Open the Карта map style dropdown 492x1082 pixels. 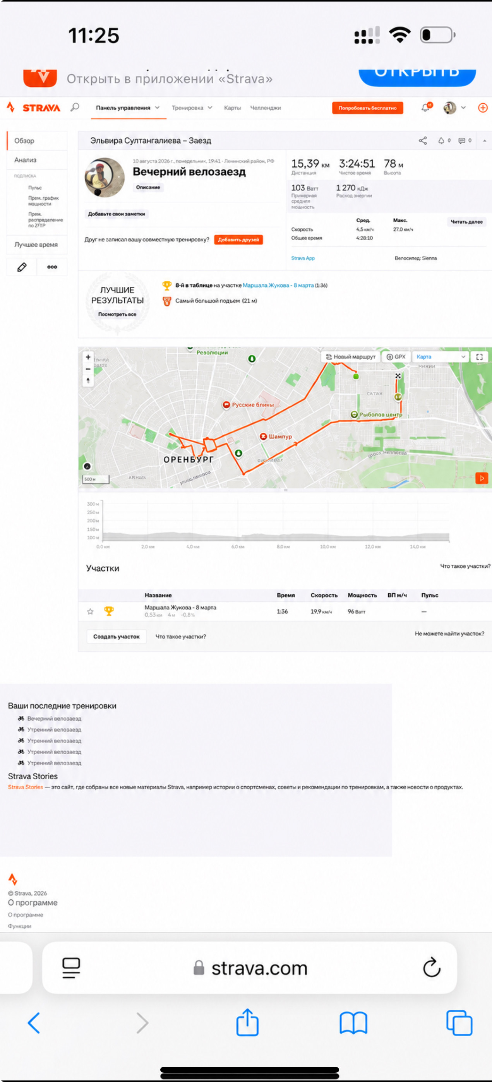pos(440,357)
